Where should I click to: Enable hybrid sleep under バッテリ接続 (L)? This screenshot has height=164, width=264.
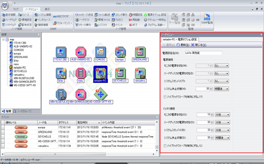pos(165,146)
